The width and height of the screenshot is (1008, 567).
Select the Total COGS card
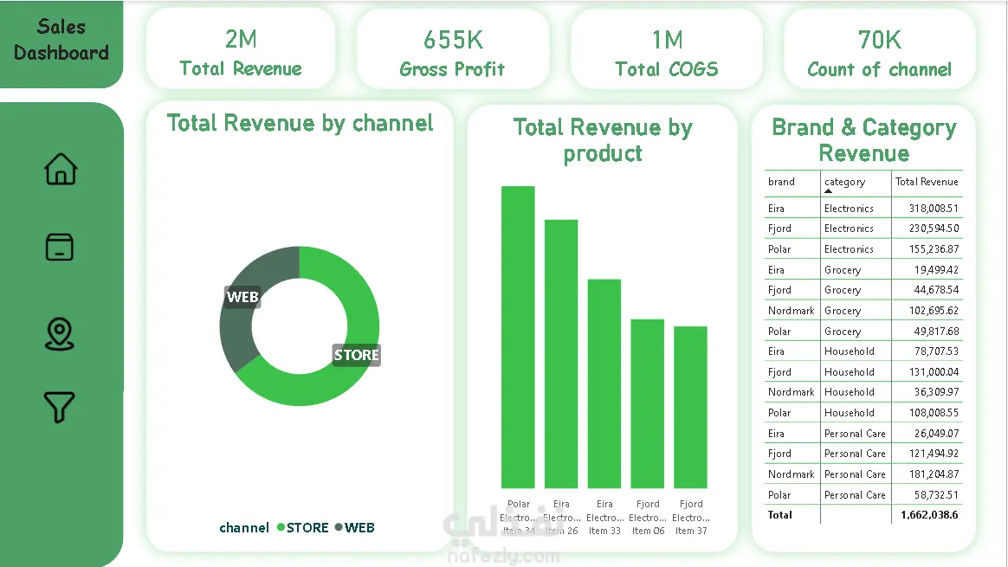pos(666,48)
